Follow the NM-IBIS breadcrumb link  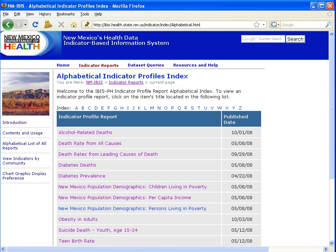tap(94, 82)
